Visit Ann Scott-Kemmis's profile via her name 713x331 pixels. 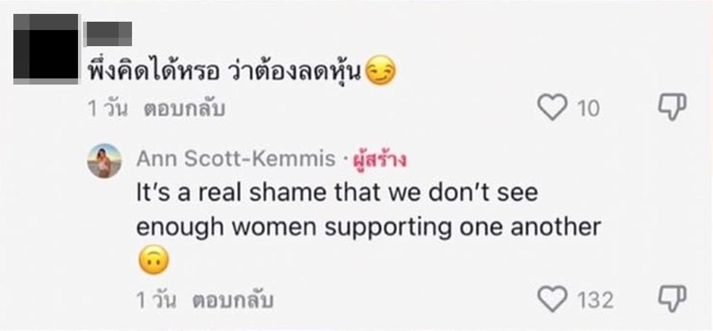pyautogui.click(x=236, y=160)
